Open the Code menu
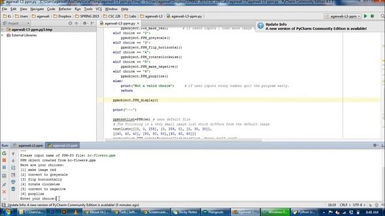The height and width of the screenshot is (216, 385). coord(51,9)
